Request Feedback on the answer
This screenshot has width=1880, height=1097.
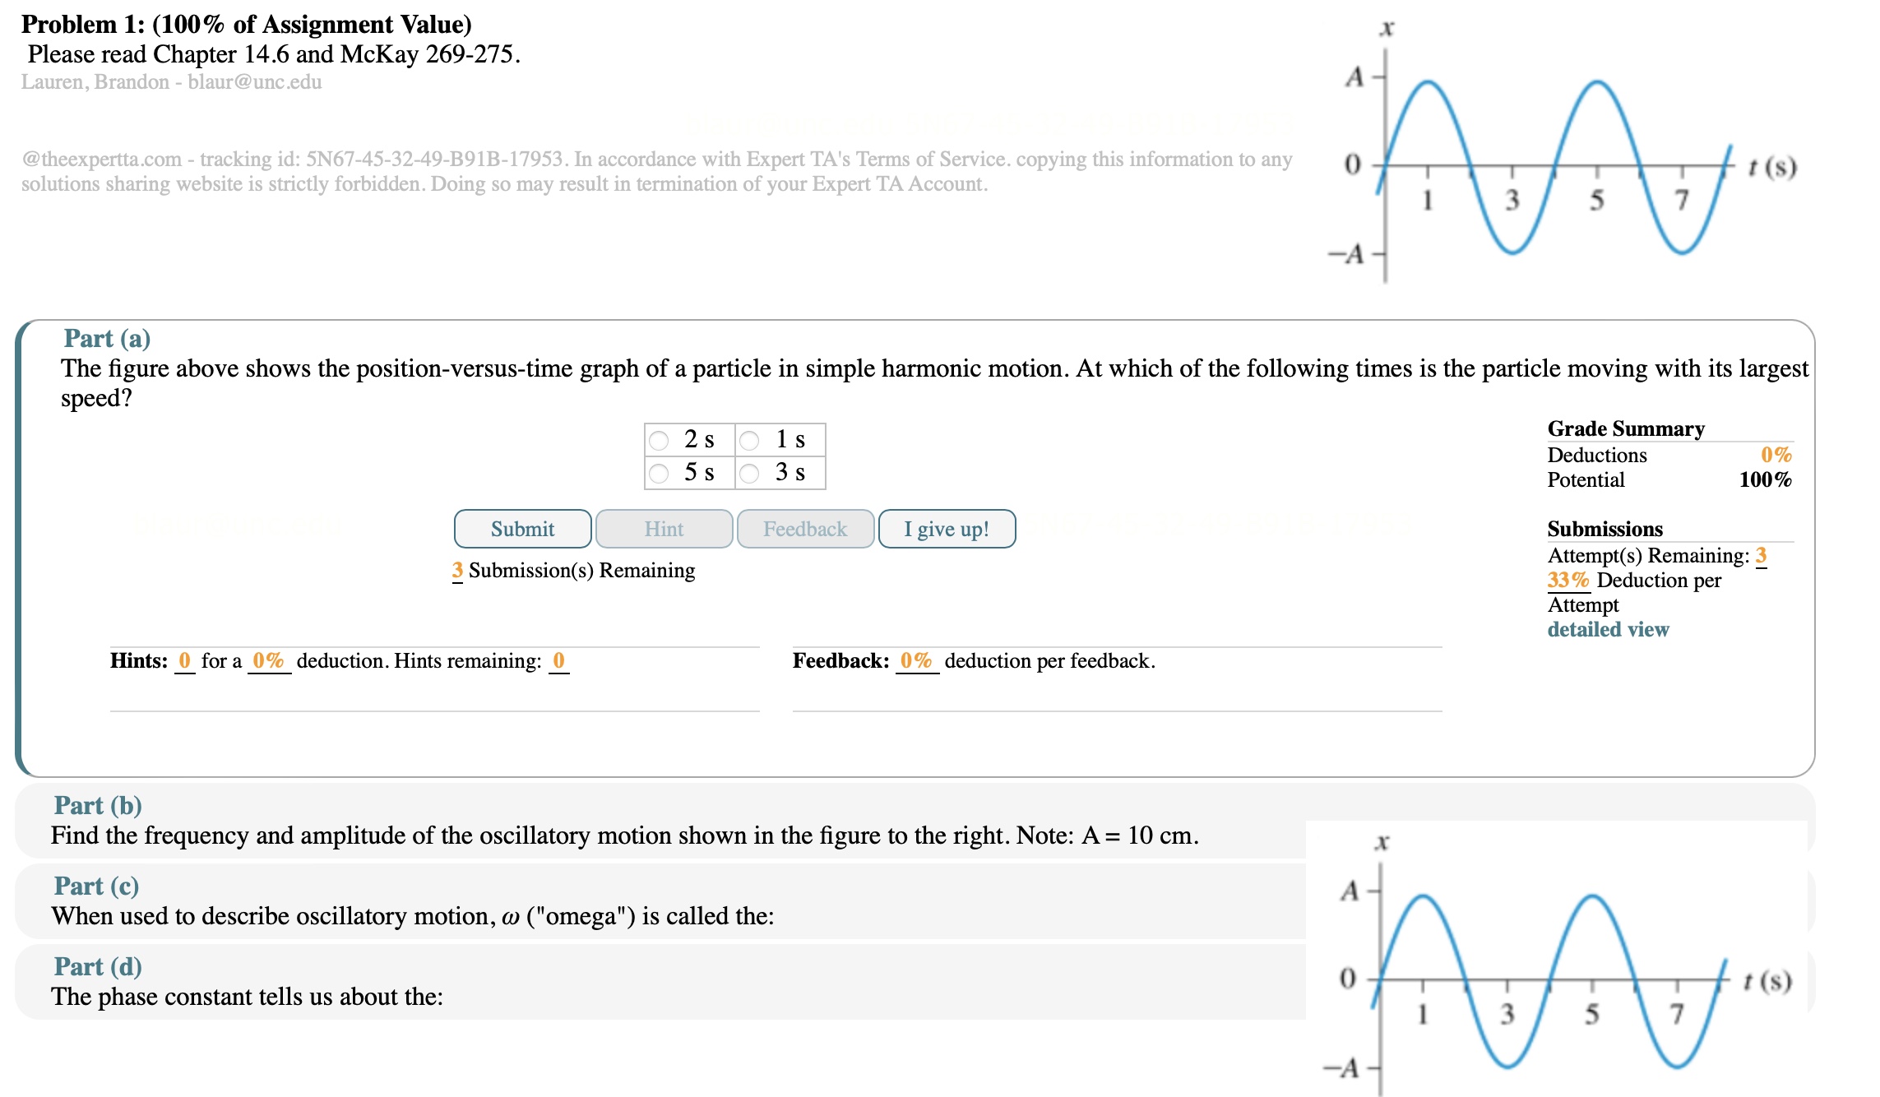tap(804, 529)
